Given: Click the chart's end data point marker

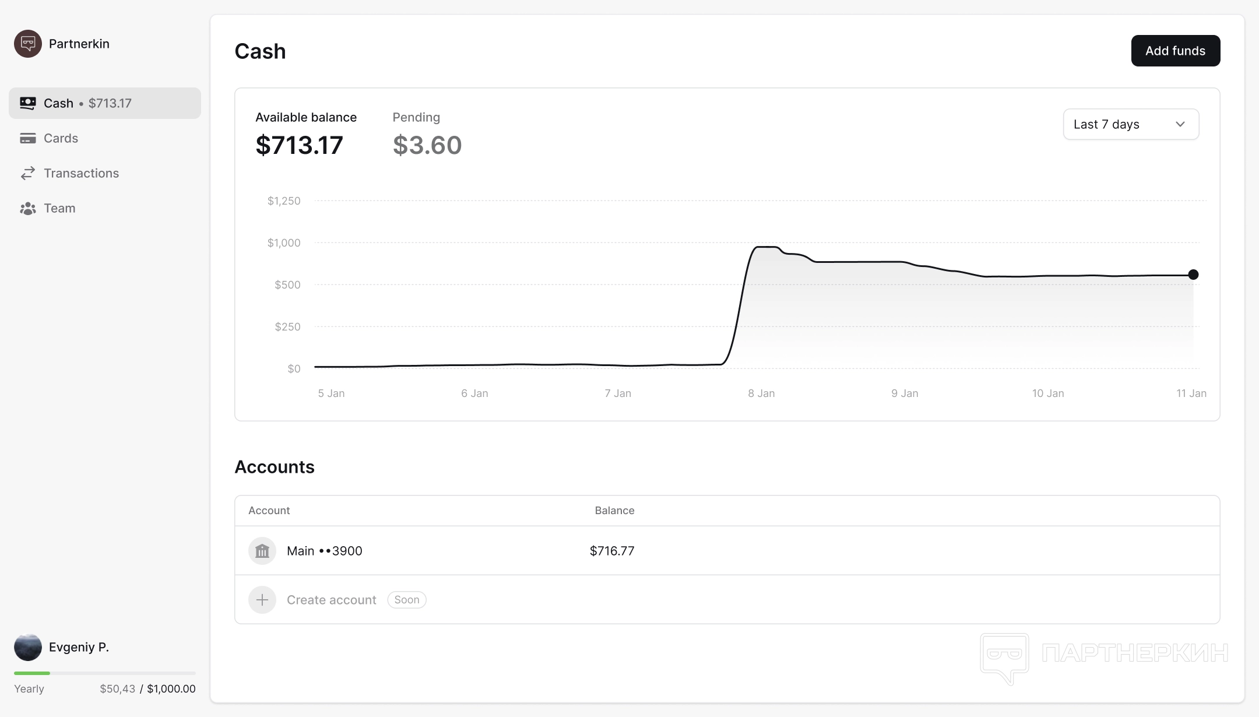Looking at the screenshot, I should (x=1193, y=275).
